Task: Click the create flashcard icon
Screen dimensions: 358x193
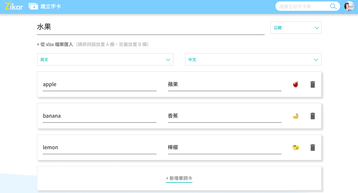Action: coord(33,6)
